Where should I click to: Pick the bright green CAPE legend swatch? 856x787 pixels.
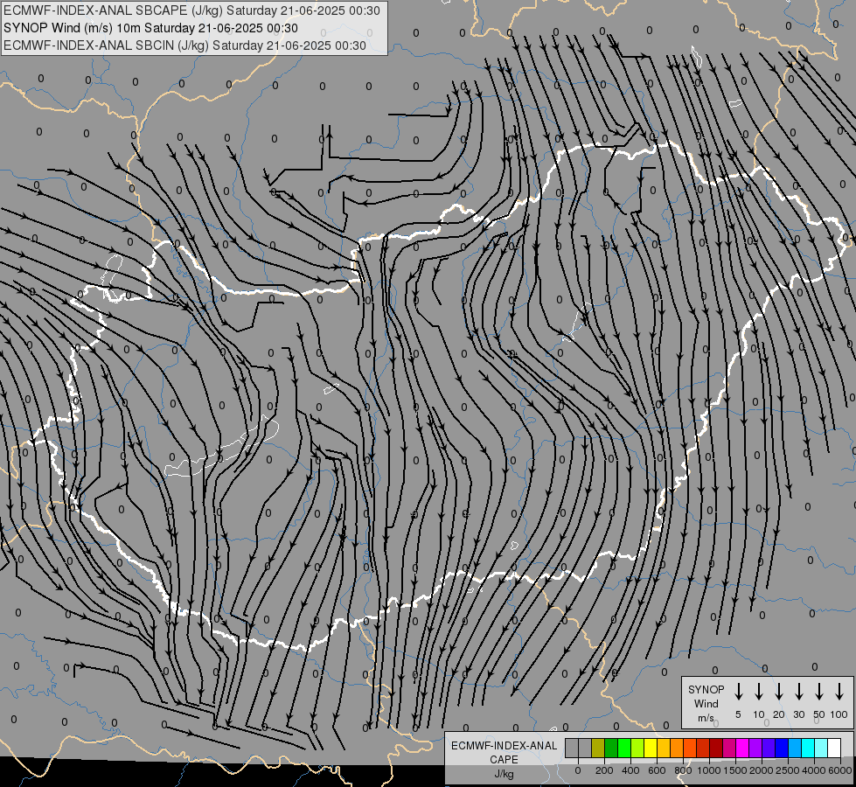coord(624,748)
